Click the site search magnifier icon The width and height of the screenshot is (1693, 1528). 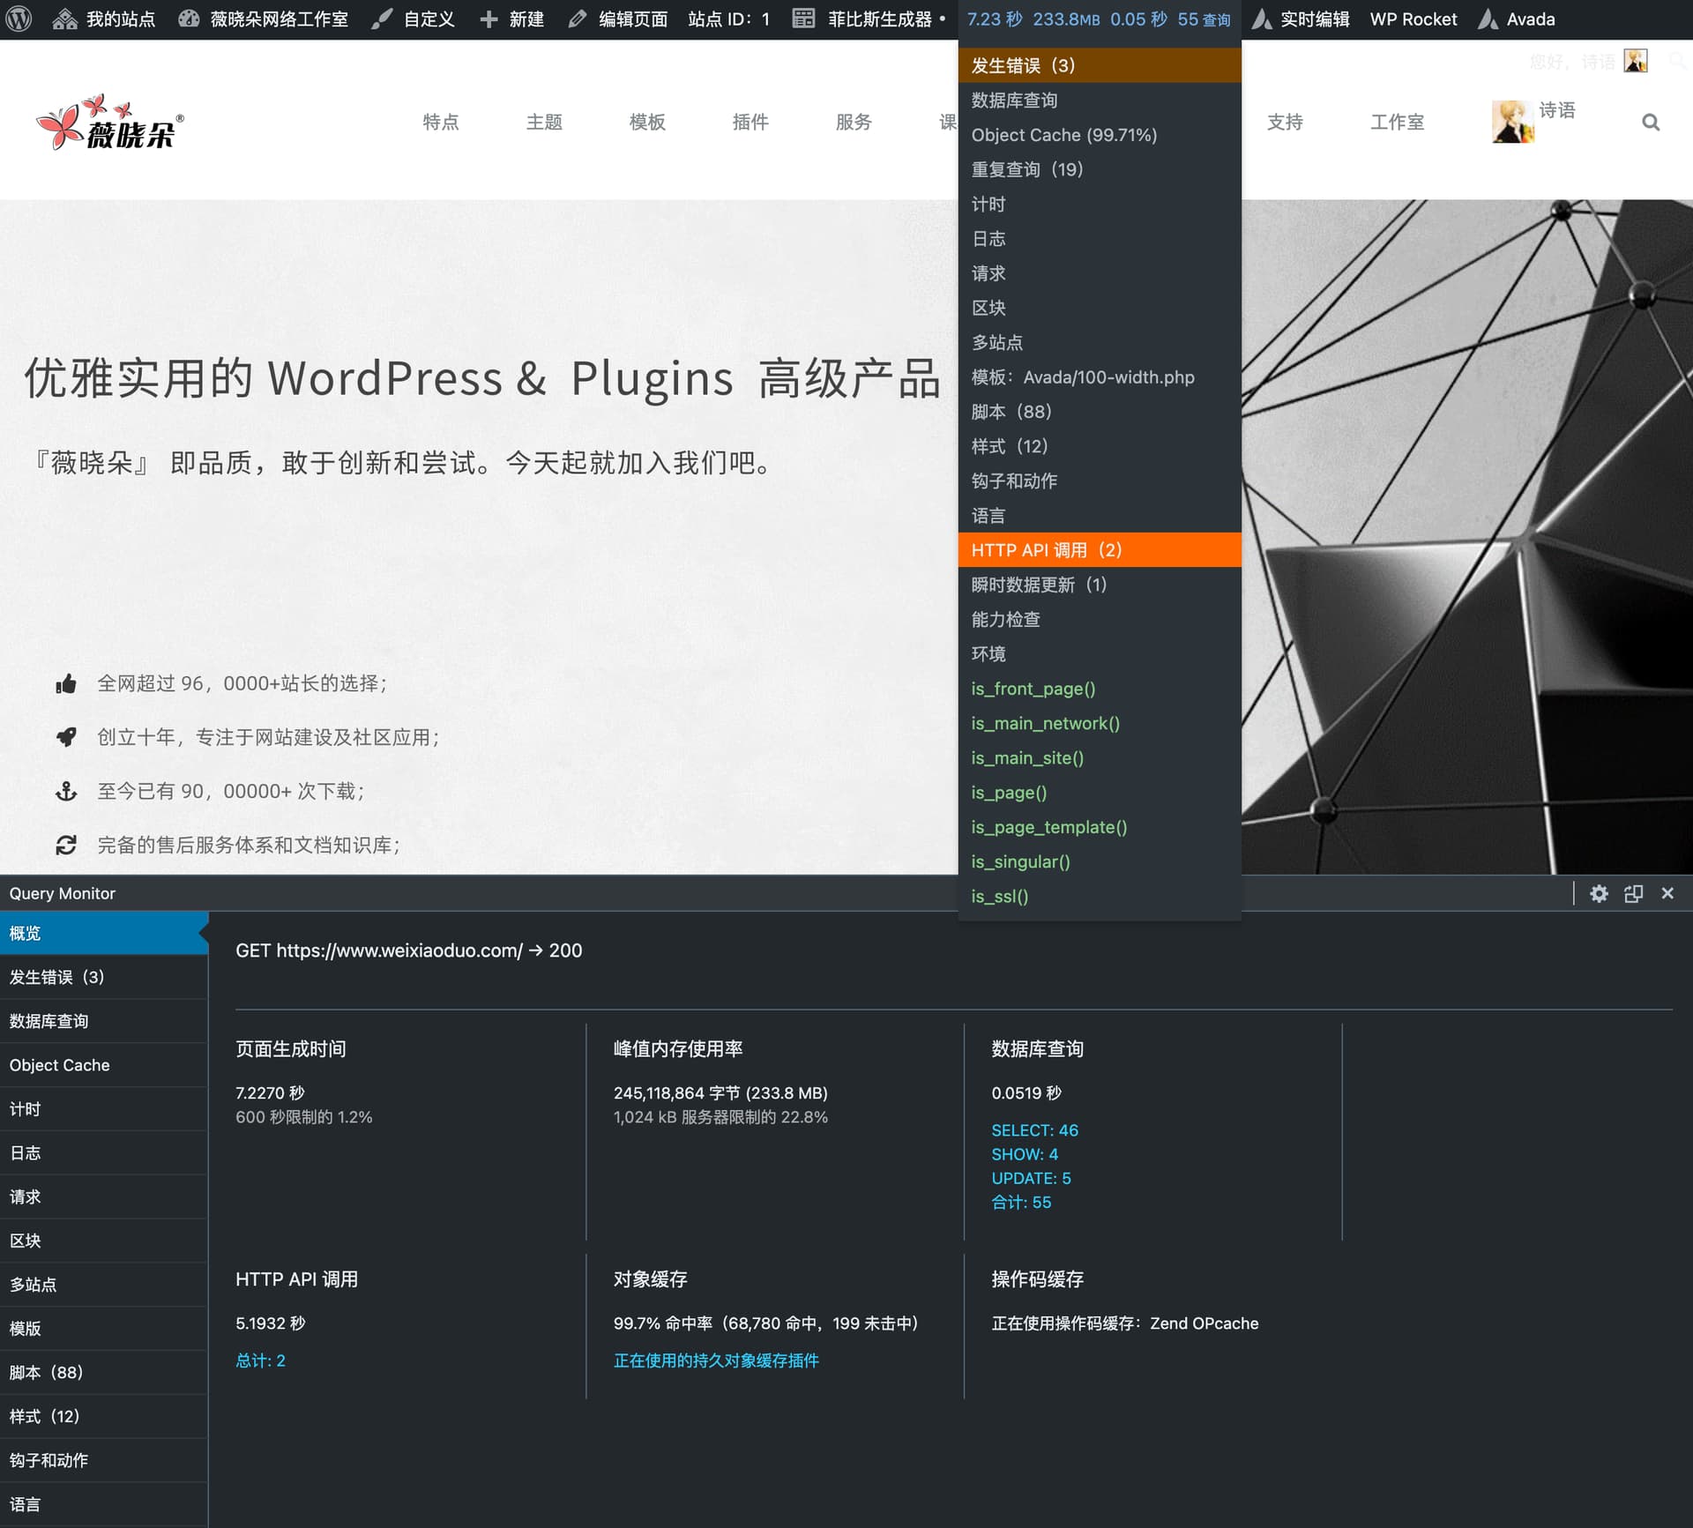[1651, 123]
